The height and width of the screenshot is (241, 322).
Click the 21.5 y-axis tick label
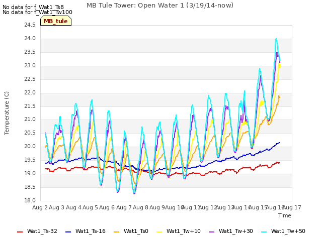pyautogui.click(x=30, y=106)
